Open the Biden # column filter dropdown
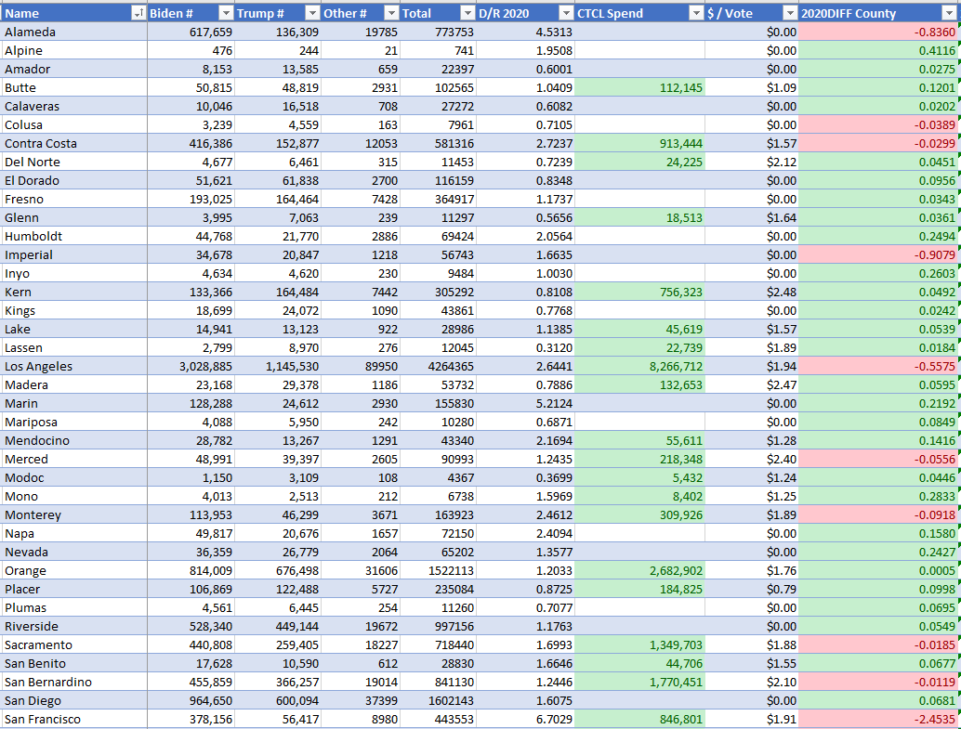Screen dimensions: 961x729 (226, 14)
